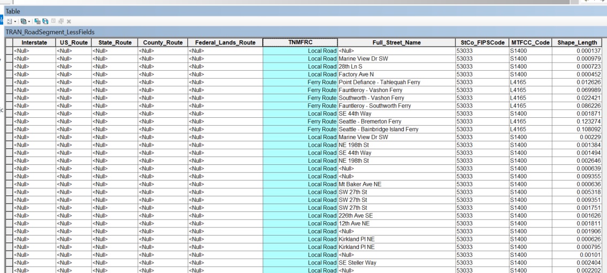Select the row selector for 28th Ln S

(9, 66)
